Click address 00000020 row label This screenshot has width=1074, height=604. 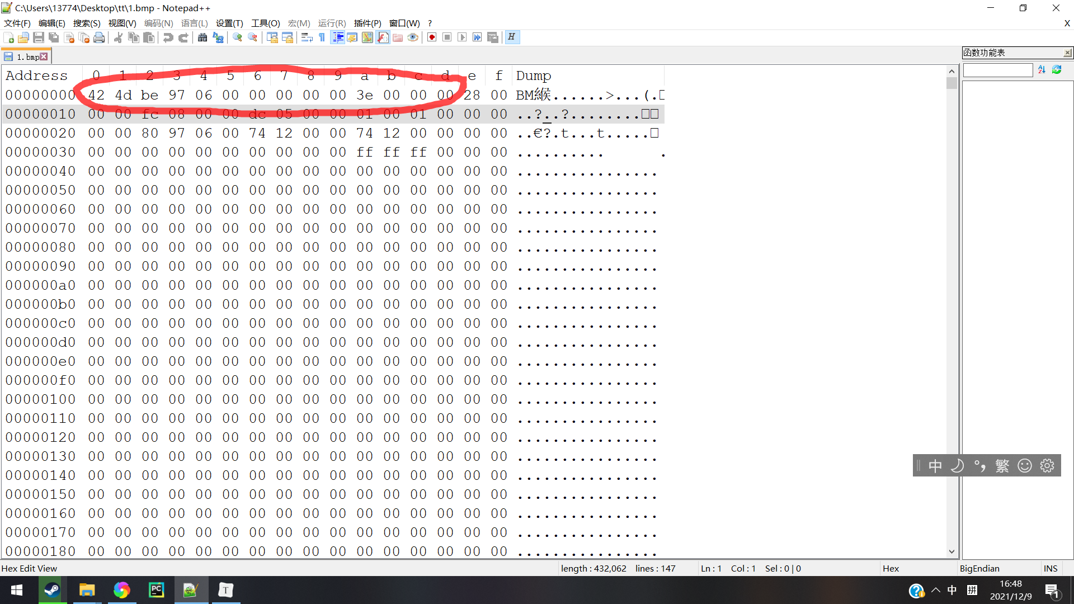tap(40, 133)
